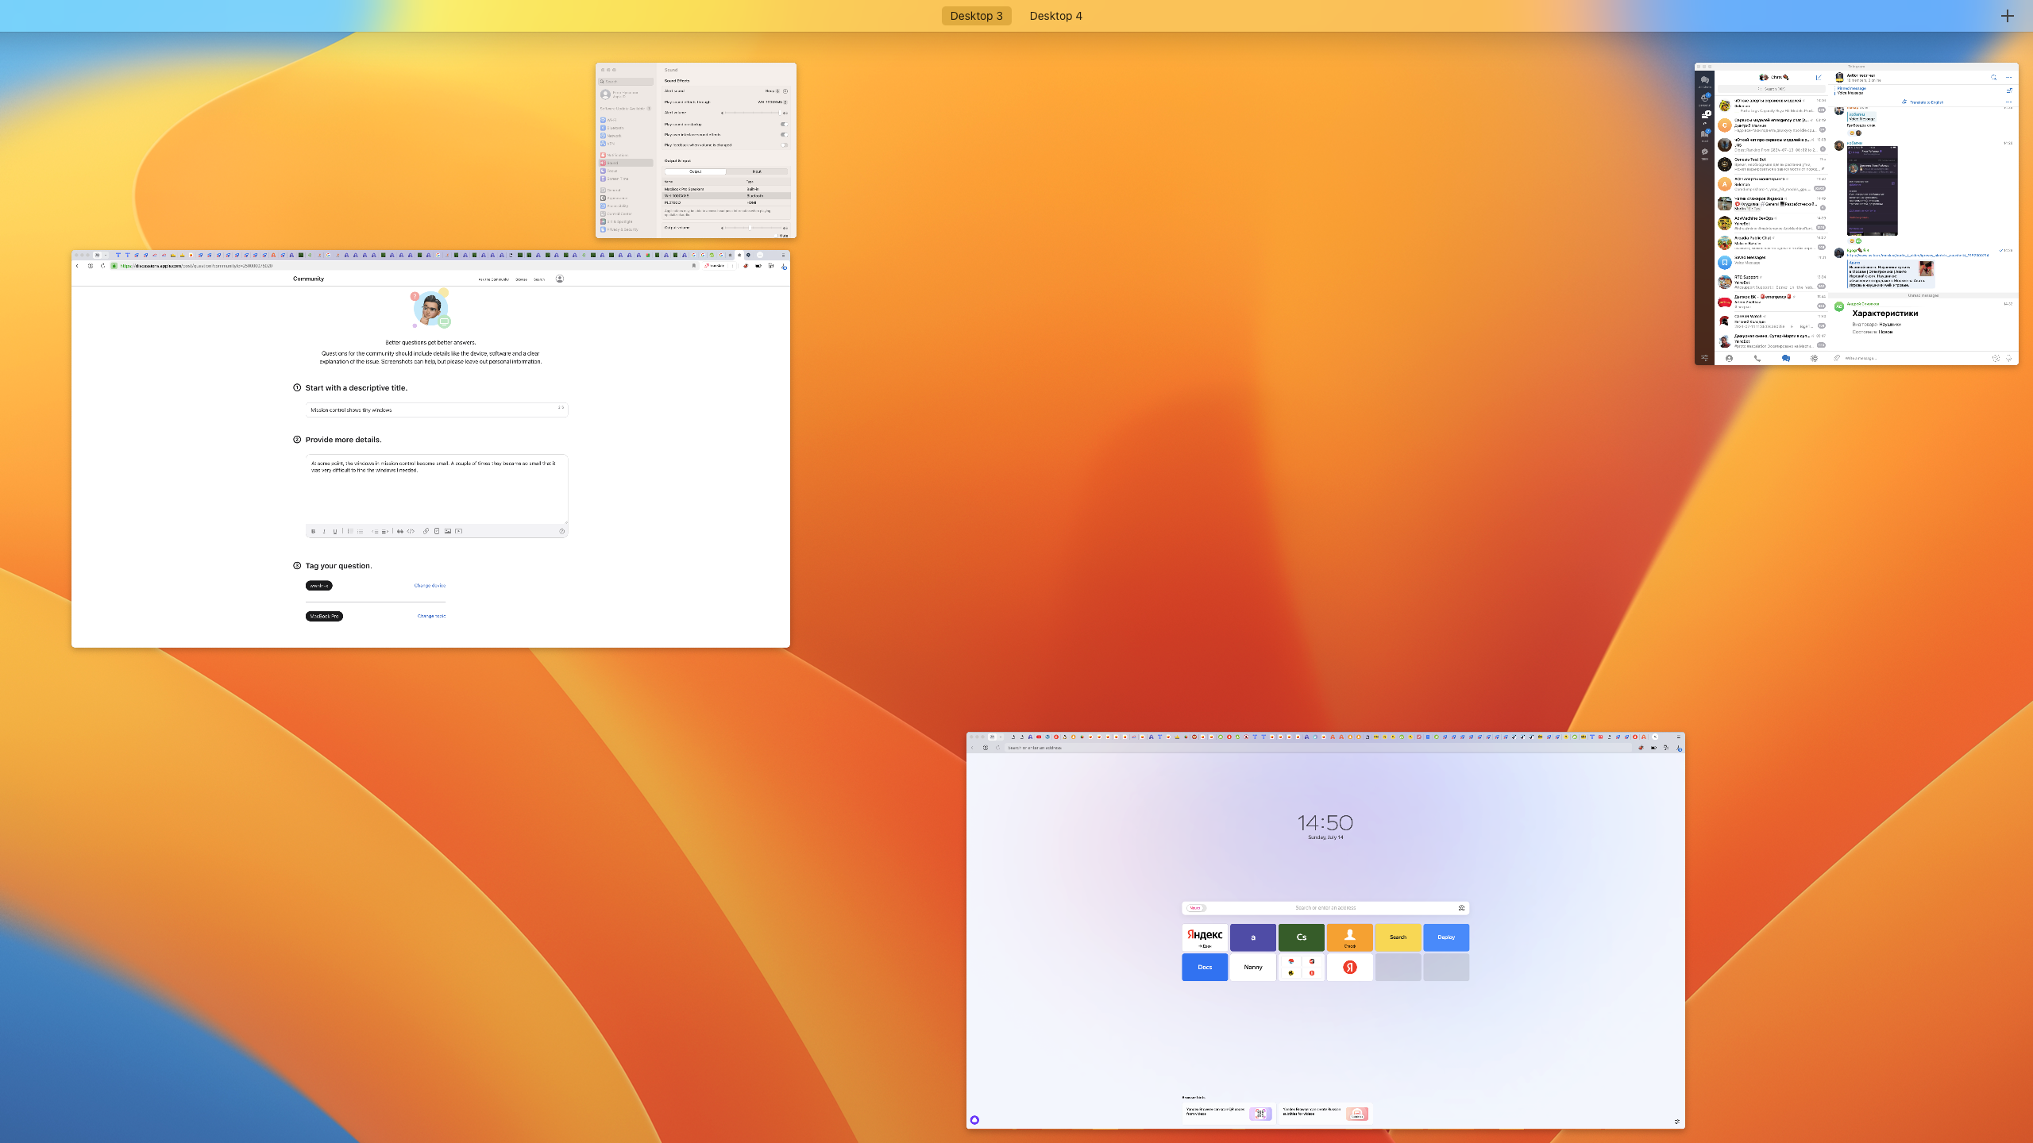The width and height of the screenshot is (2033, 1143).
Task: Add a new desktop with the plus button
Action: 2007,16
